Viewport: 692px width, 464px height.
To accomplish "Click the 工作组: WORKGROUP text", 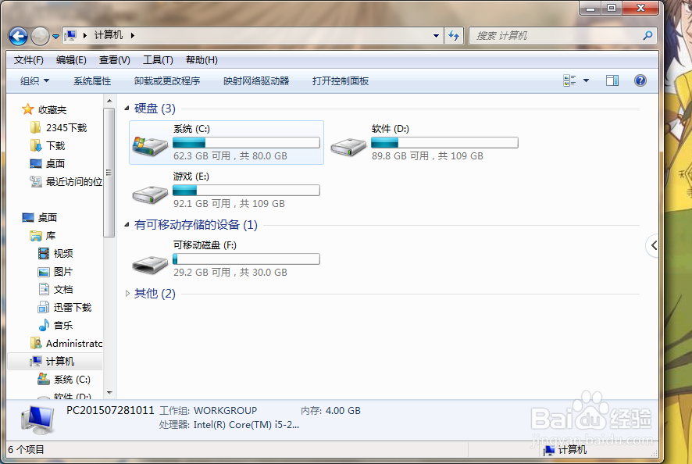I will point(208,411).
